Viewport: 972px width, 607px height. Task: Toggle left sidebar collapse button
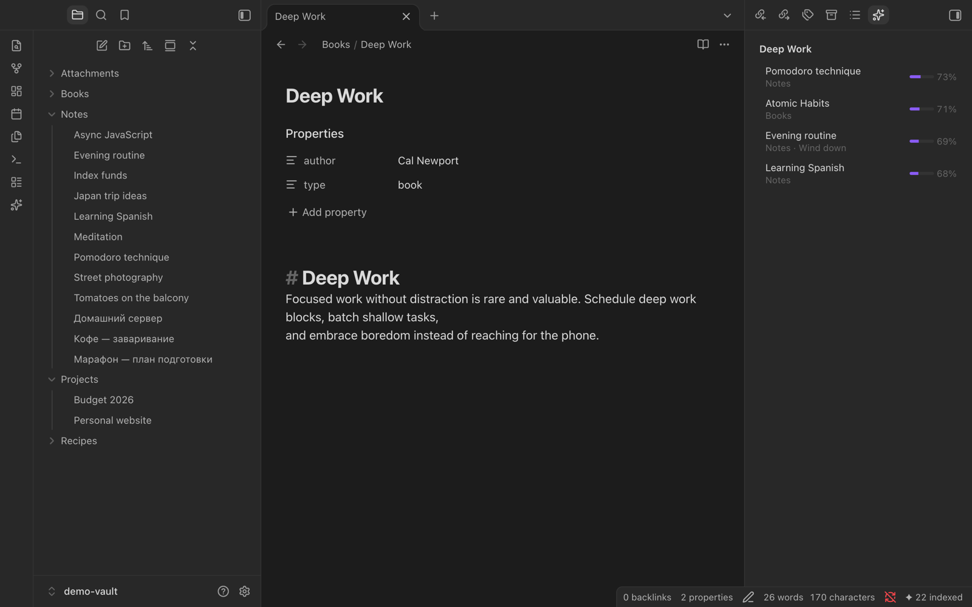coord(244,15)
